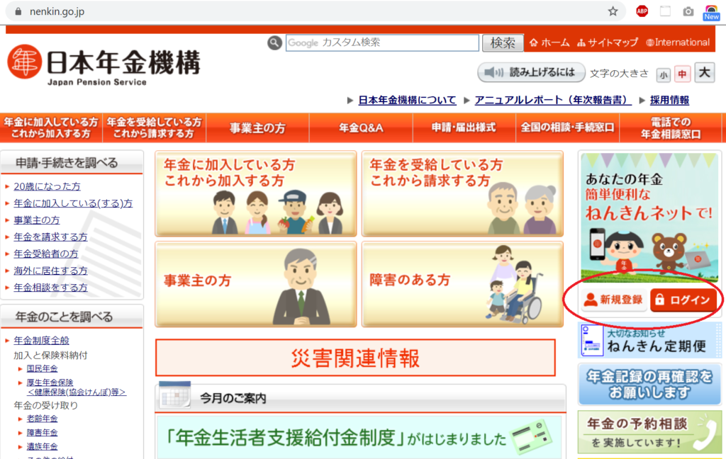The height and width of the screenshot is (459, 726).
Task: Select 事業主の方 navigation tab
Action: (x=257, y=127)
